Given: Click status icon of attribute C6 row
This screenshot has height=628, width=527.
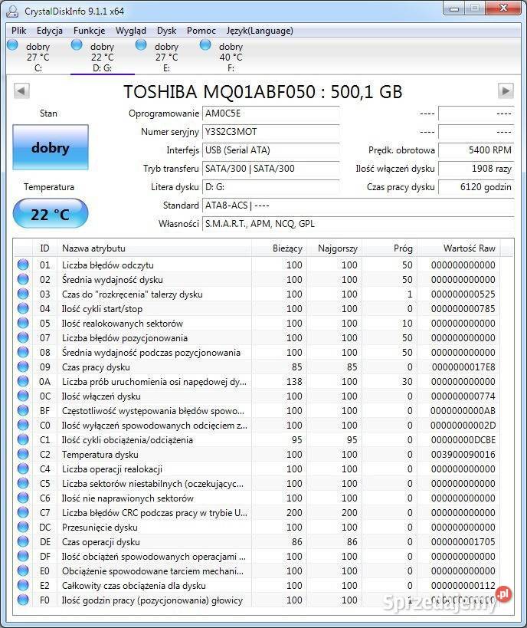Looking at the screenshot, I should point(23,498).
